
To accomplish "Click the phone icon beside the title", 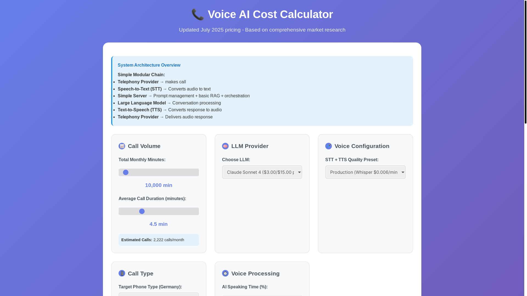I will [198, 15].
